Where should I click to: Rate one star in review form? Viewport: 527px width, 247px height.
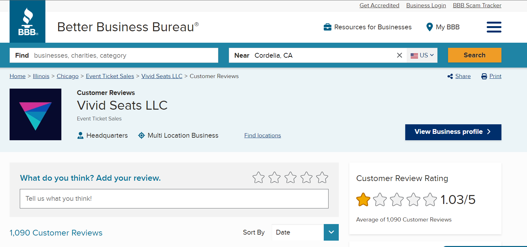(259, 178)
